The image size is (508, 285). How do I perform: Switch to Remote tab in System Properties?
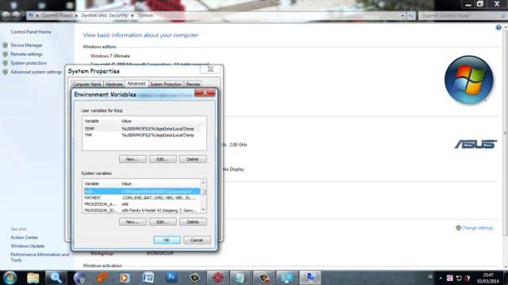click(x=193, y=84)
